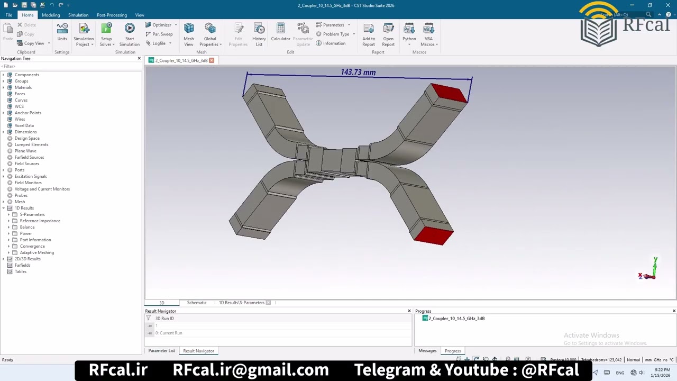The width and height of the screenshot is (677, 381).
Task: Select Excitation Signals tree item
Action: pyautogui.click(x=31, y=176)
